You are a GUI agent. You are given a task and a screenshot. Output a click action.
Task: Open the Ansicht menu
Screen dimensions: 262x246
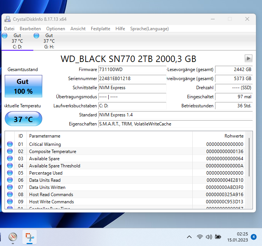78,29
